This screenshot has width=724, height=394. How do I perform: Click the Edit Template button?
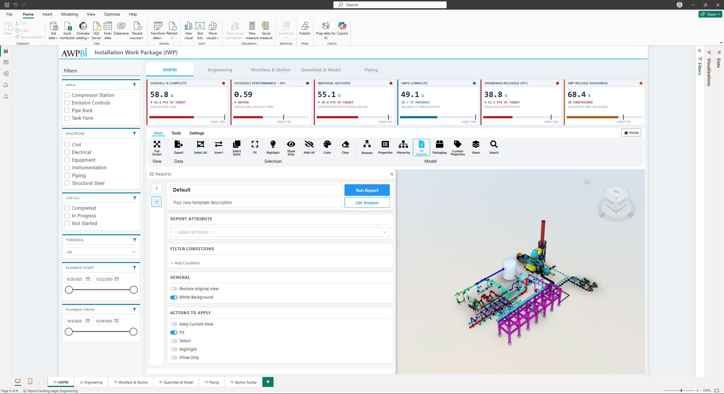(367, 203)
